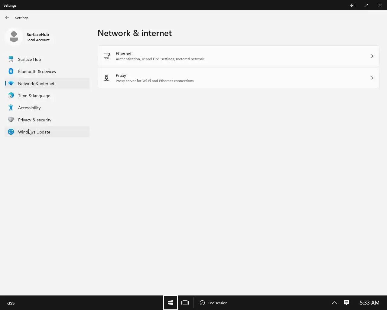Click the Accessibility figure icon
Image resolution: width=387 pixels, height=310 pixels.
click(x=11, y=107)
